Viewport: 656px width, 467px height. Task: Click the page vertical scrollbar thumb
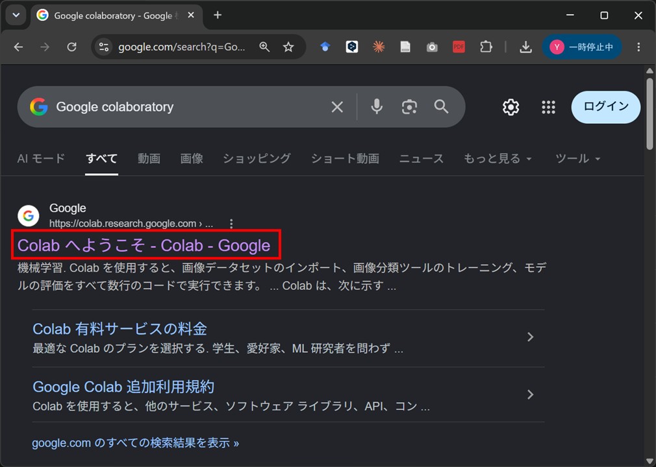click(650, 114)
